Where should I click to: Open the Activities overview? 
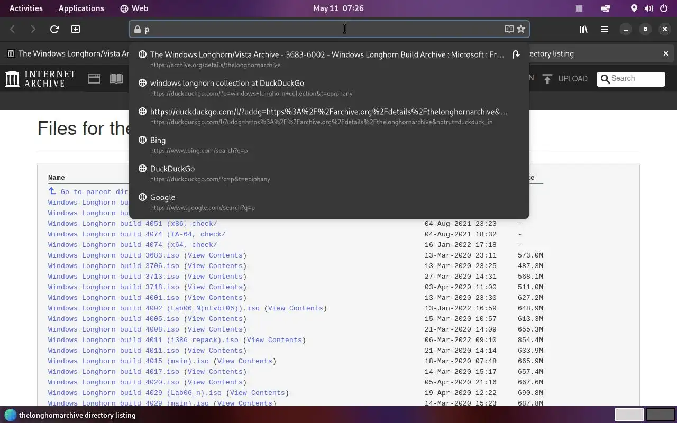point(26,8)
